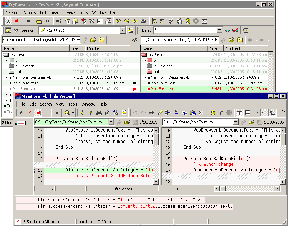The height and width of the screenshot is (226, 288).
Task: Click the left pane Modified column header
Action: coord(107,48)
